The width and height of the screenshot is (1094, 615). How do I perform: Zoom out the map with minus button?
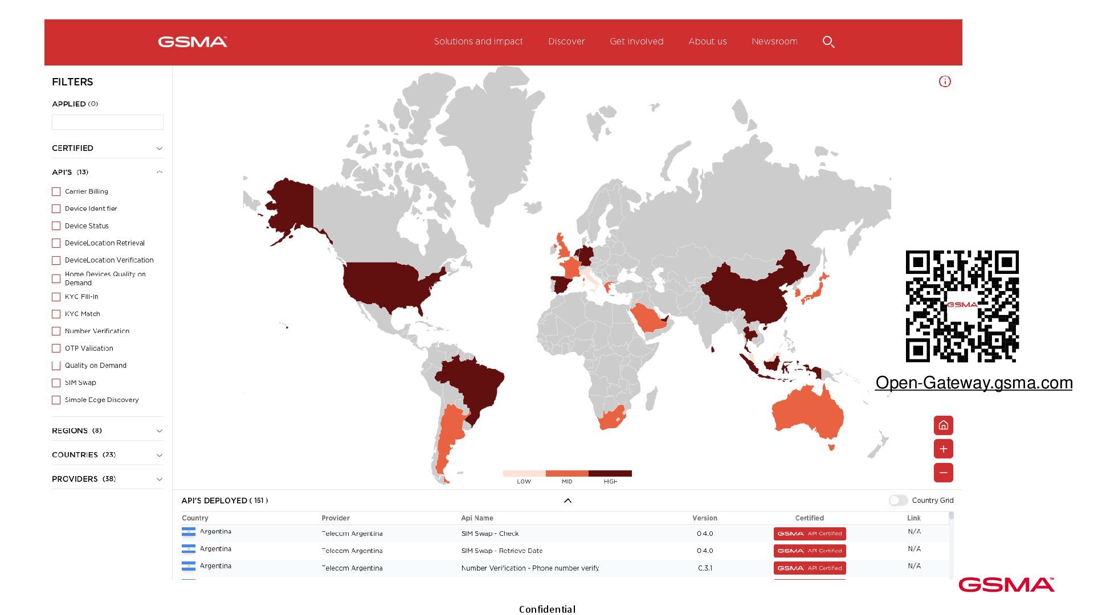(x=944, y=473)
